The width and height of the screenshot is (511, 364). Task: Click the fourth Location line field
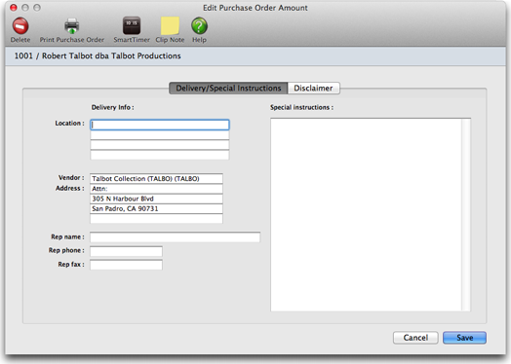pos(160,155)
